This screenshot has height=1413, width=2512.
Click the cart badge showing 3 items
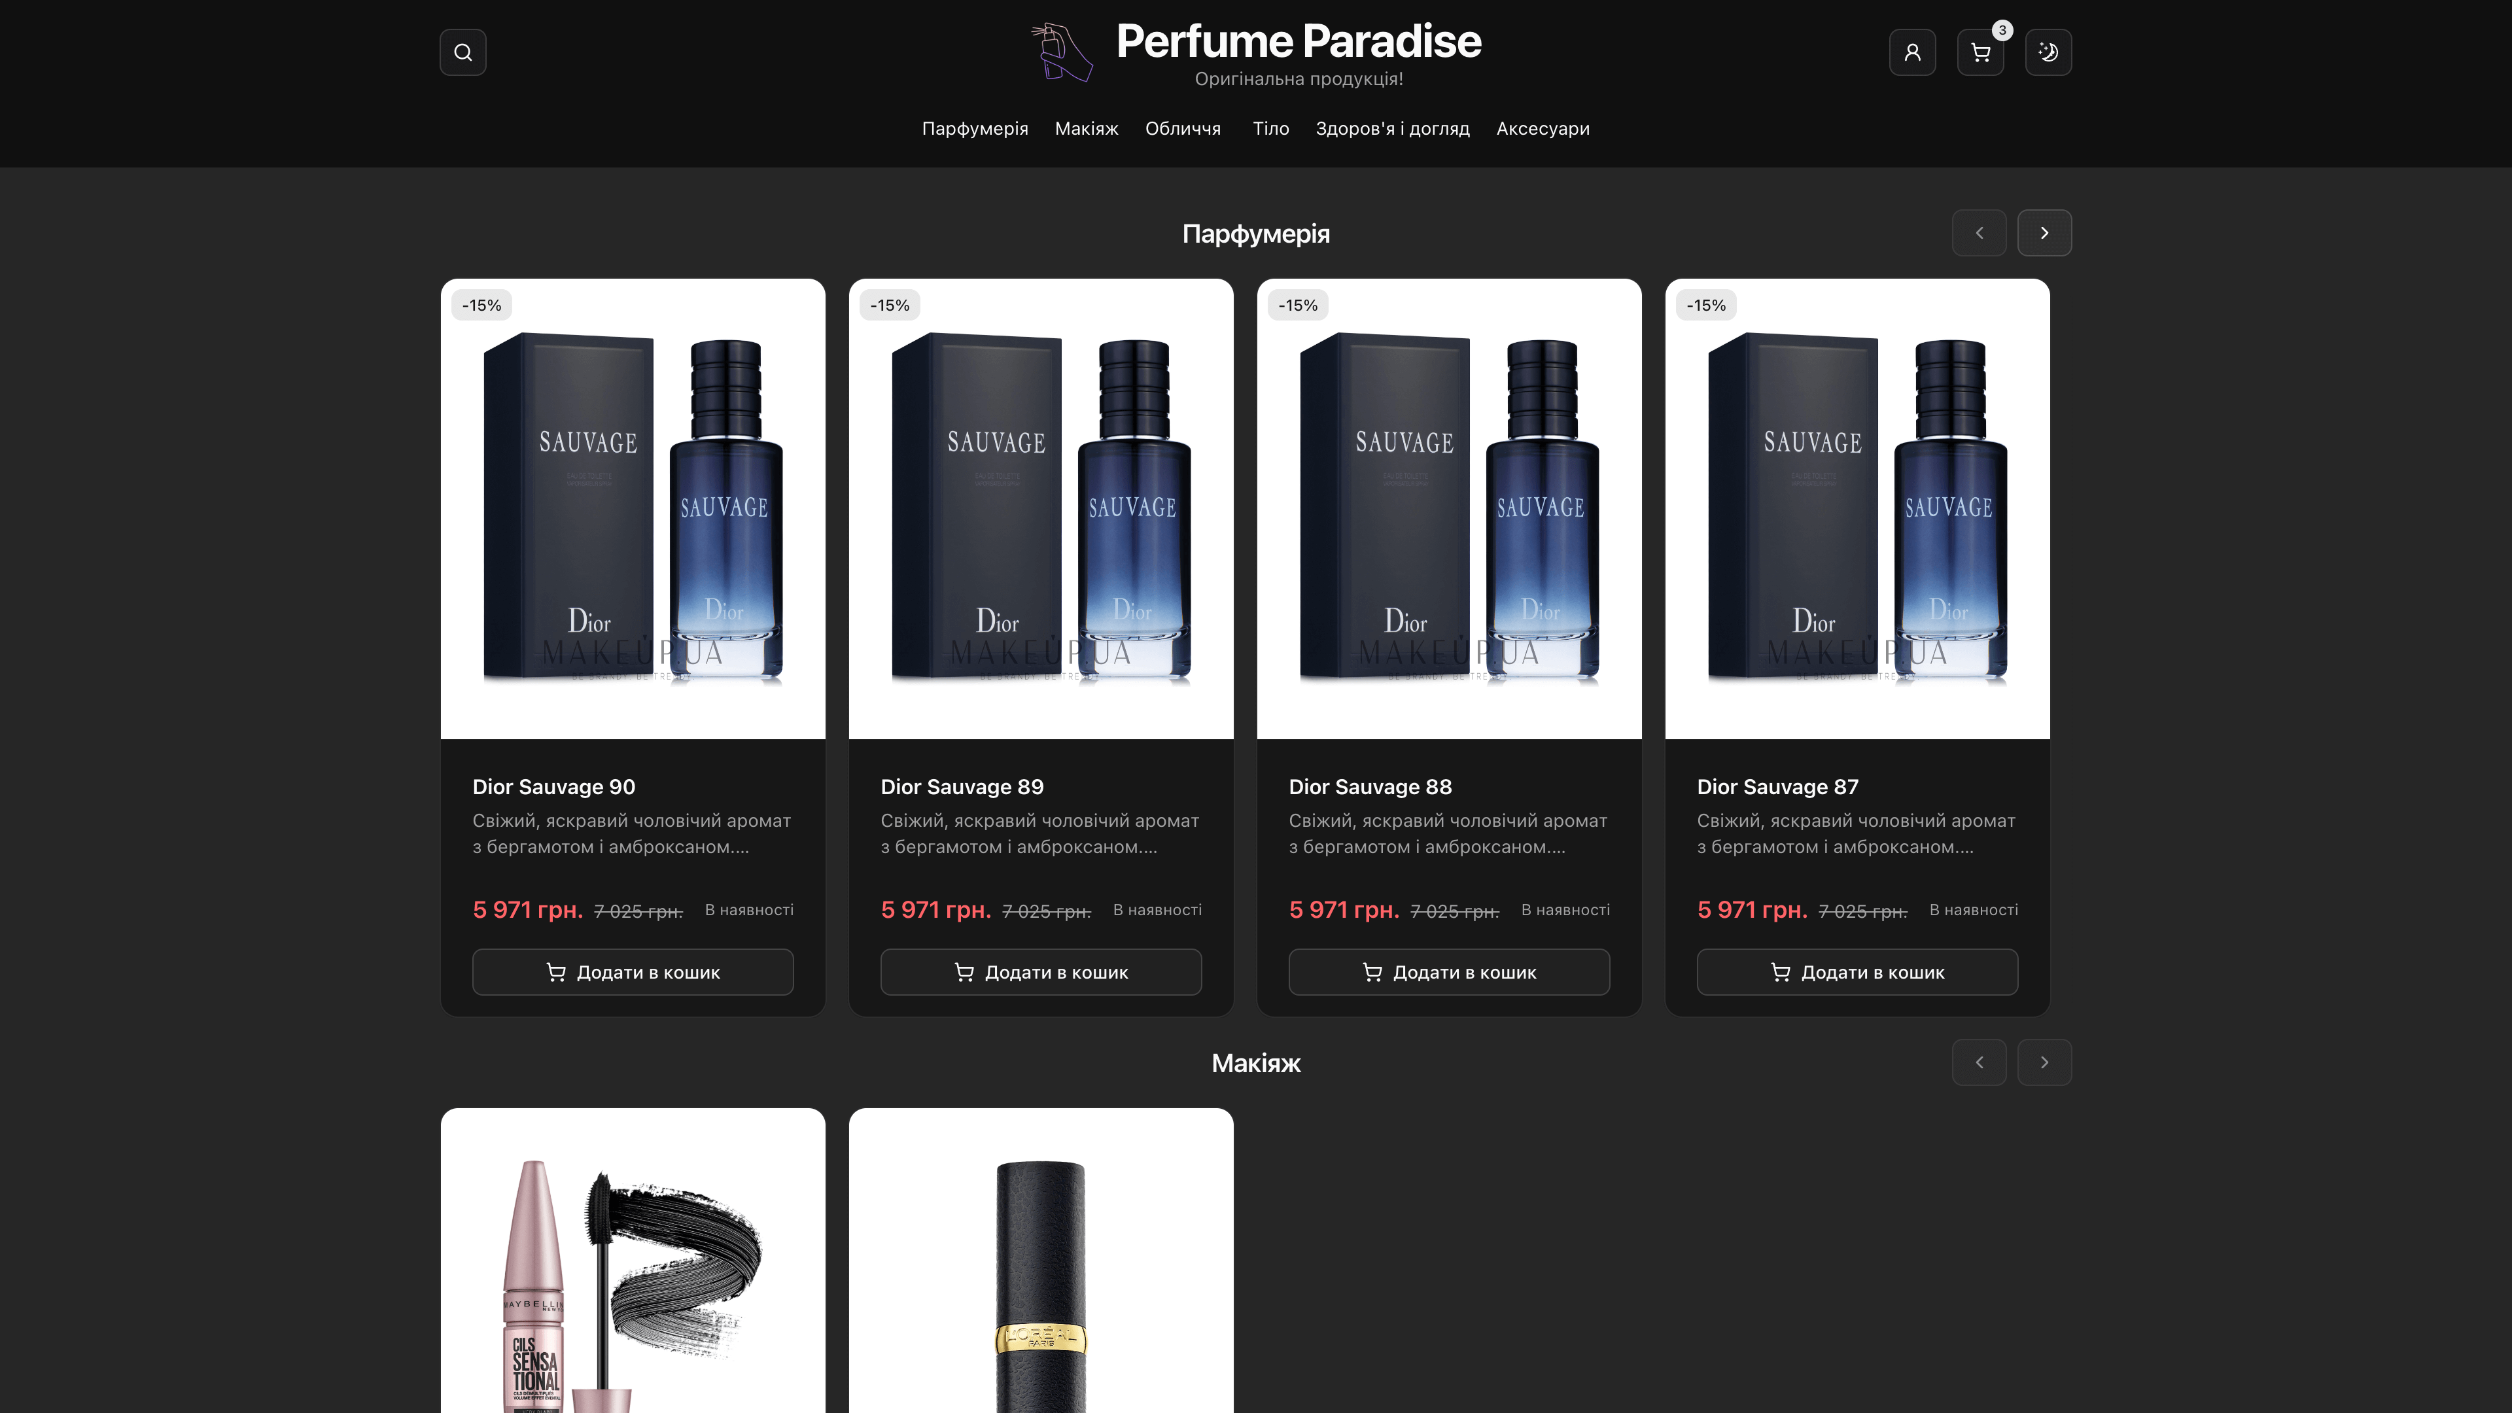coord(2002,30)
